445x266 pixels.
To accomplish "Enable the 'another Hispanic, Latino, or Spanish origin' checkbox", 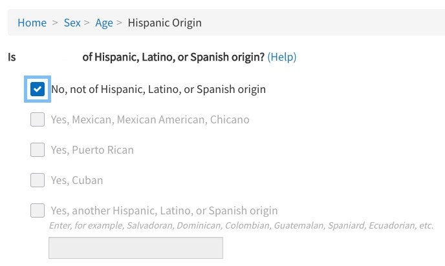I will click(38, 210).
